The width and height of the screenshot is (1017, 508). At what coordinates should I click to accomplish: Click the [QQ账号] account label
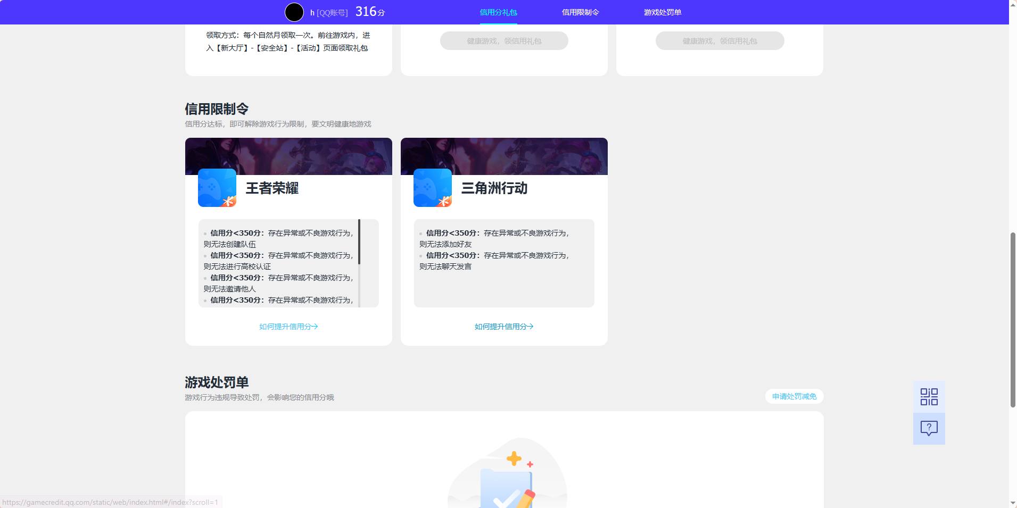(332, 13)
